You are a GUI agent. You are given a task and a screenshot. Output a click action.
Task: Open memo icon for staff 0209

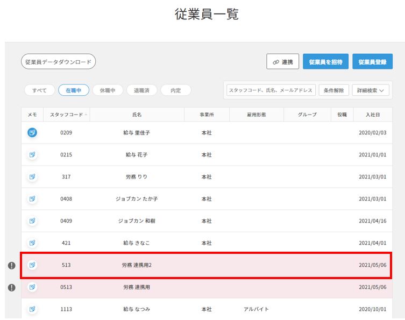(32, 133)
